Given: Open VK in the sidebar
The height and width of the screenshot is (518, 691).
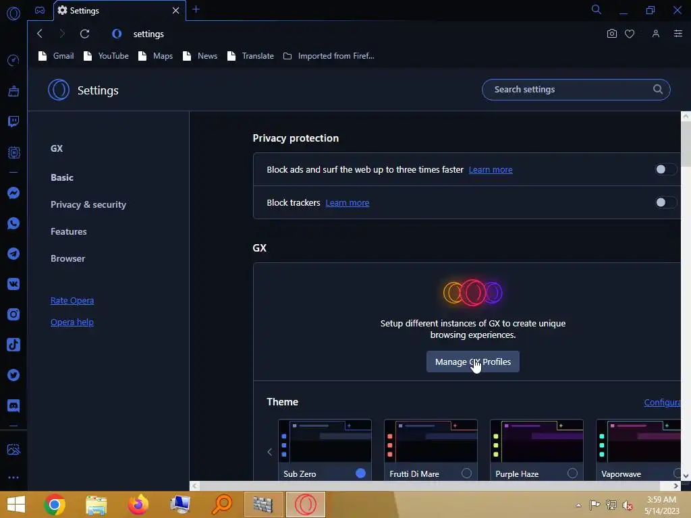Looking at the screenshot, I should 13,284.
